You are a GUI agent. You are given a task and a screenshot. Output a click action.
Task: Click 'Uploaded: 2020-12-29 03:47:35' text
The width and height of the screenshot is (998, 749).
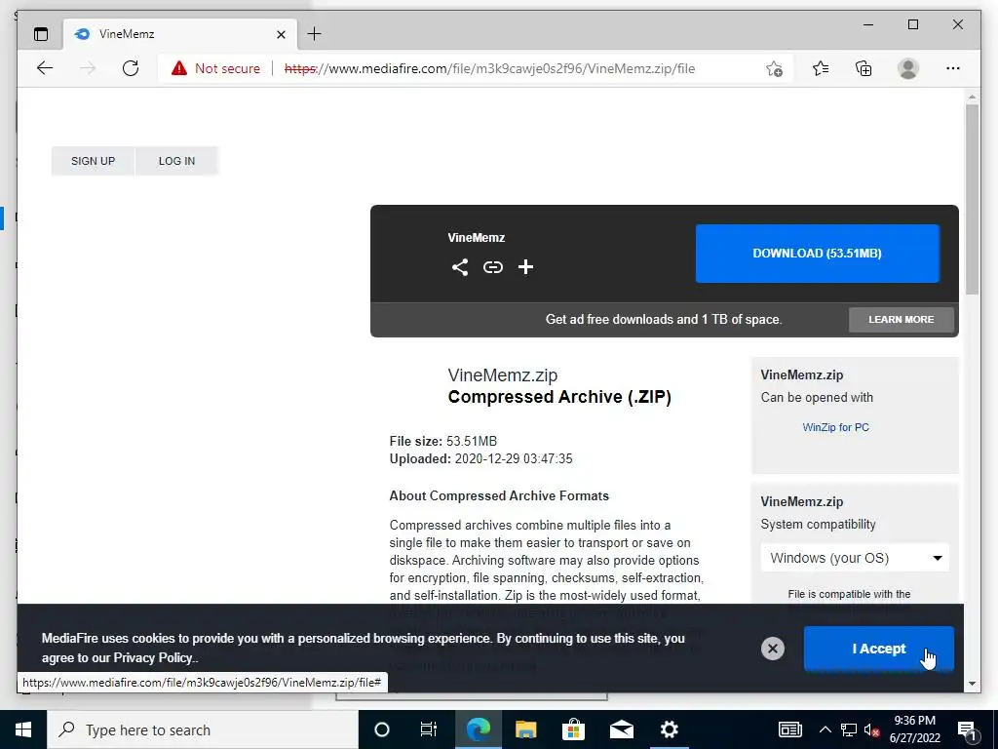(481, 458)
